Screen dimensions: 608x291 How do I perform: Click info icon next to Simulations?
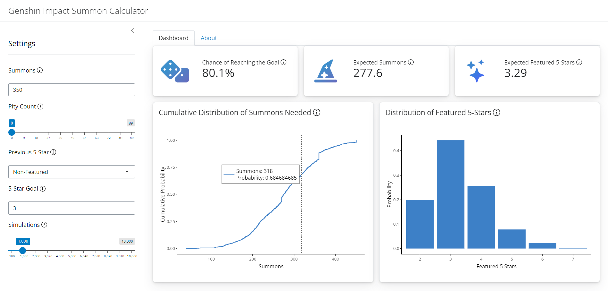point(44,225)
